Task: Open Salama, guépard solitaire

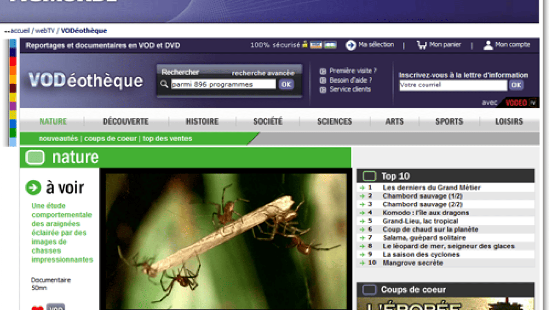Action: (424, 238)
